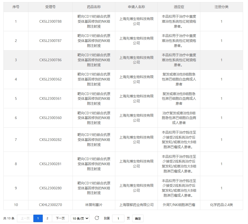The height and width of the screenshot is (224, 248).
Task: Select current page 1 button
Action: [38, 219]
